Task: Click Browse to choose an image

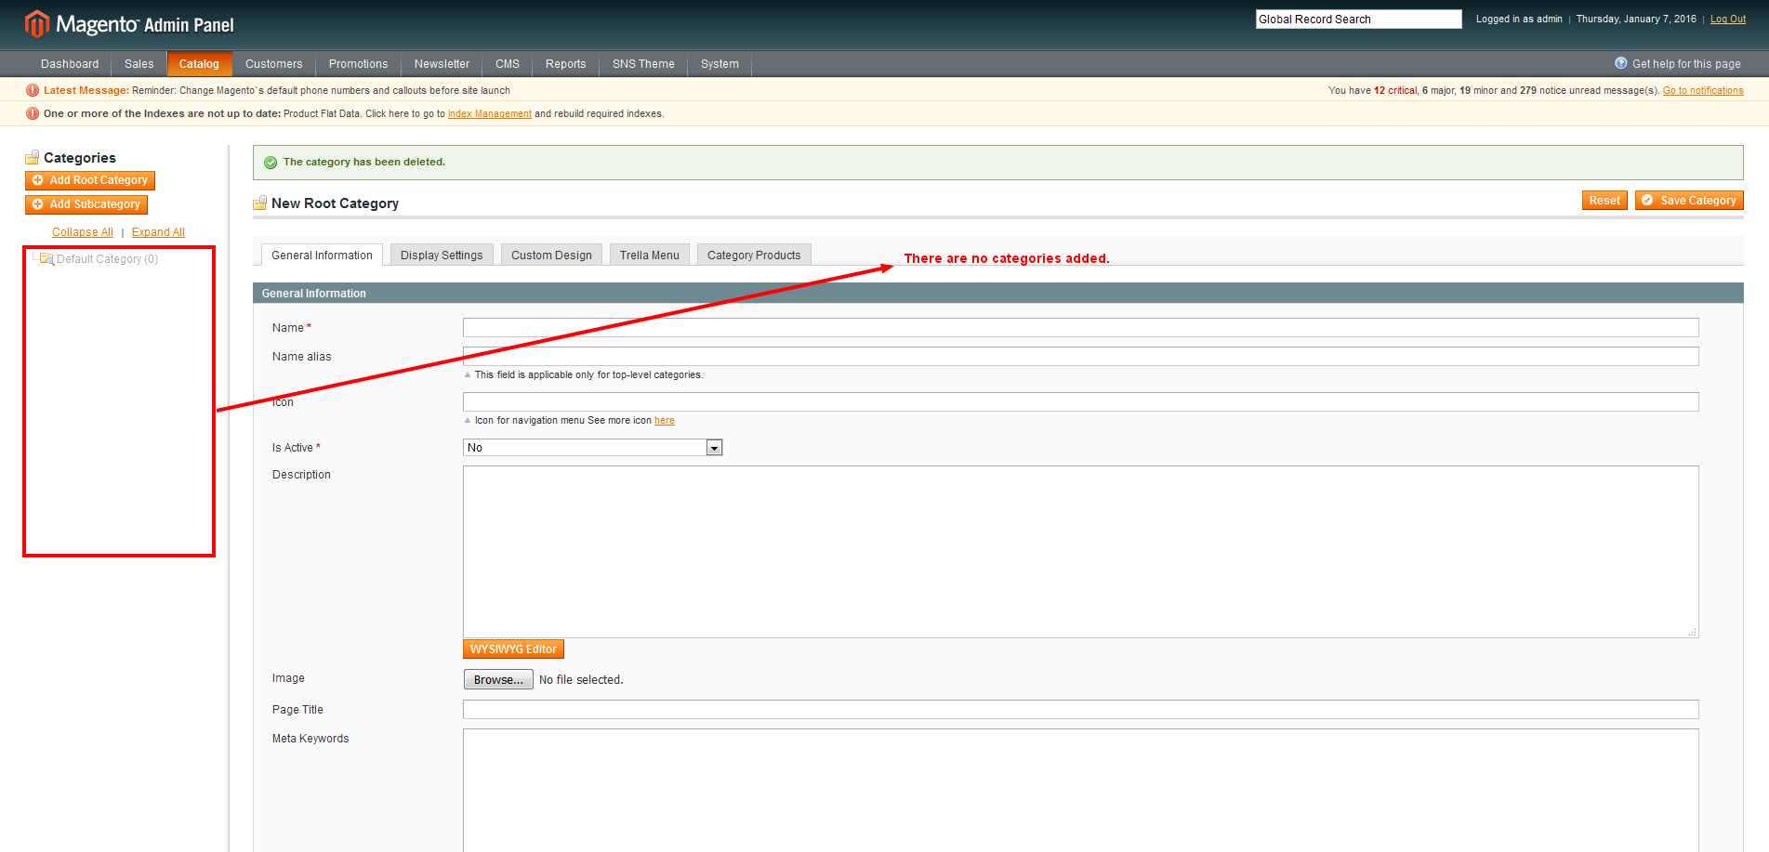Action: pos(498,680)
